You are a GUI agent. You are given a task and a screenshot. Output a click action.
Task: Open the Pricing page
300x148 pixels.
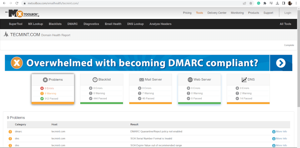(187, 13)
